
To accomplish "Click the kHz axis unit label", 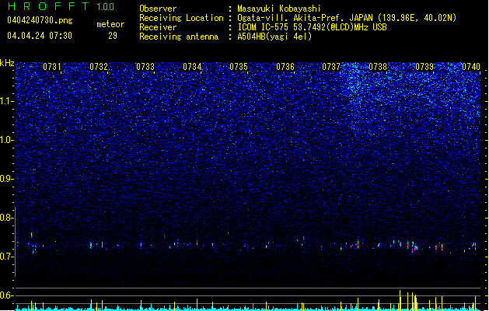I will point(7,63).
